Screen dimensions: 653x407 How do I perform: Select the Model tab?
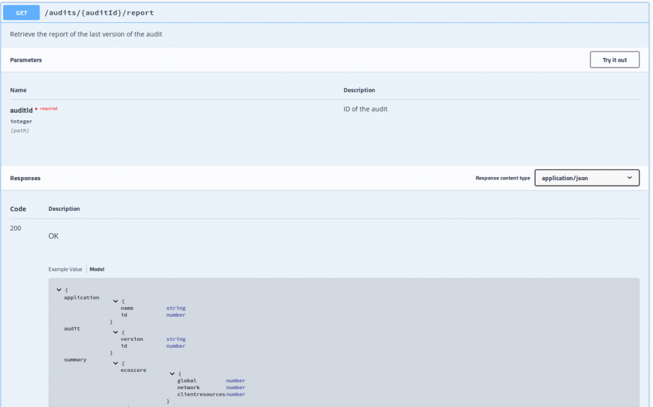tap(97, 269)
